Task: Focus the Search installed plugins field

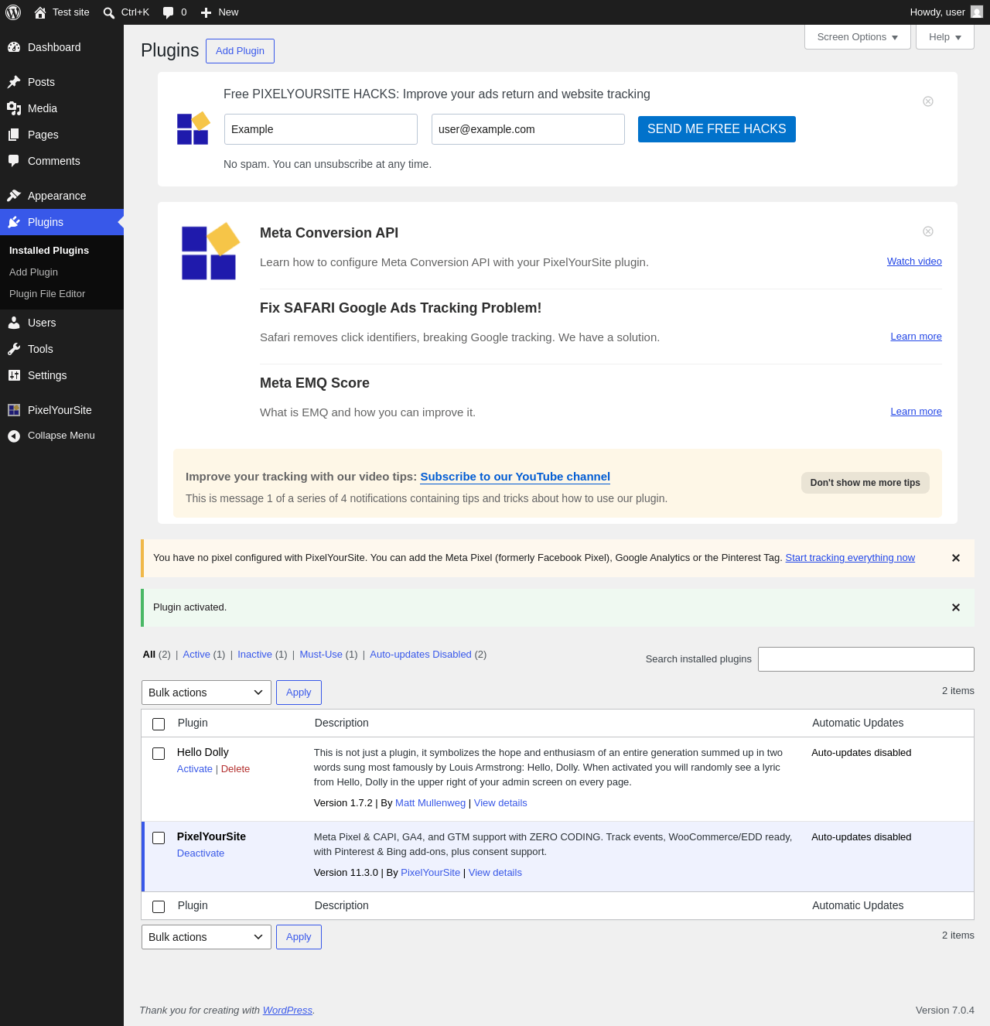Action: tap(866, 659)
